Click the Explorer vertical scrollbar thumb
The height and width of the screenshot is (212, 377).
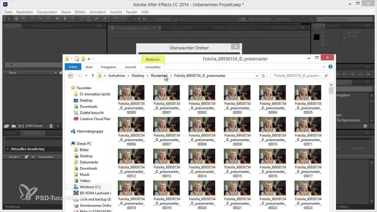[331, 90]
